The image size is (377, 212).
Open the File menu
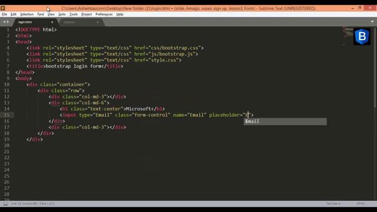coord(4,14)
